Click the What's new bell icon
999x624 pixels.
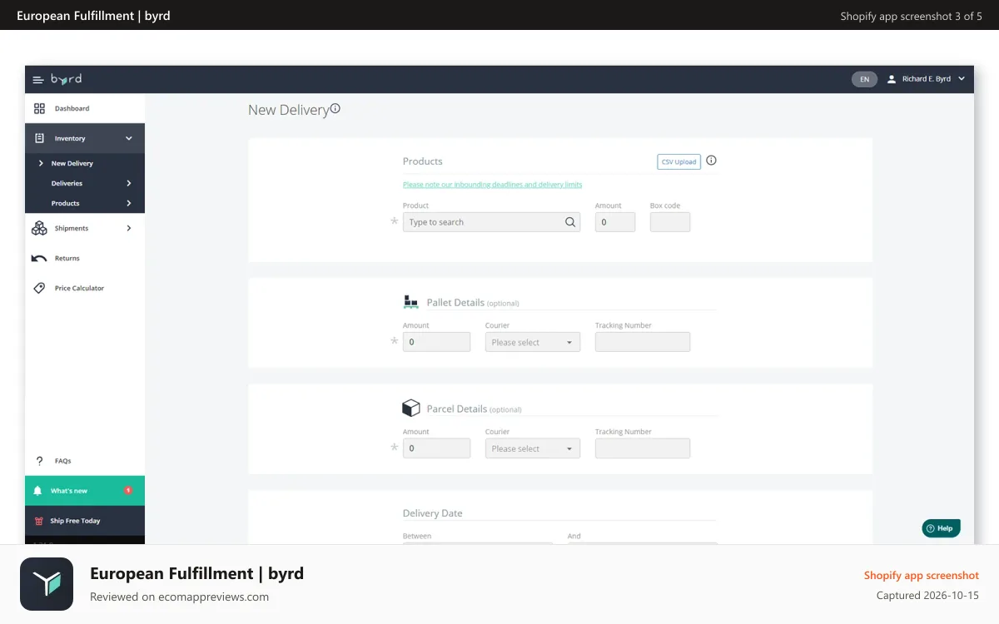click(37, 491)
